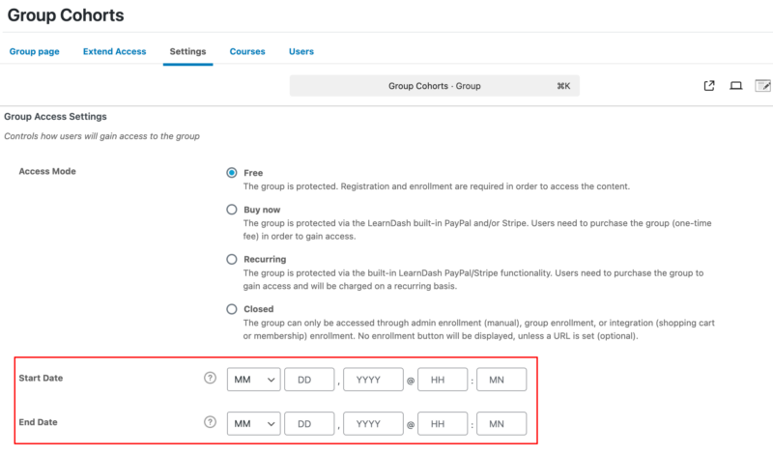Select the Free access mode
Viewport: 773px width, 455px height.
(232, 173)
